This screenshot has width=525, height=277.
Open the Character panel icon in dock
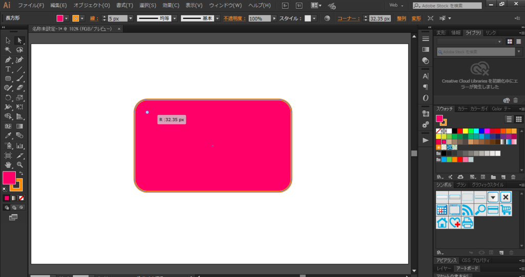click(x=426, y=76)
